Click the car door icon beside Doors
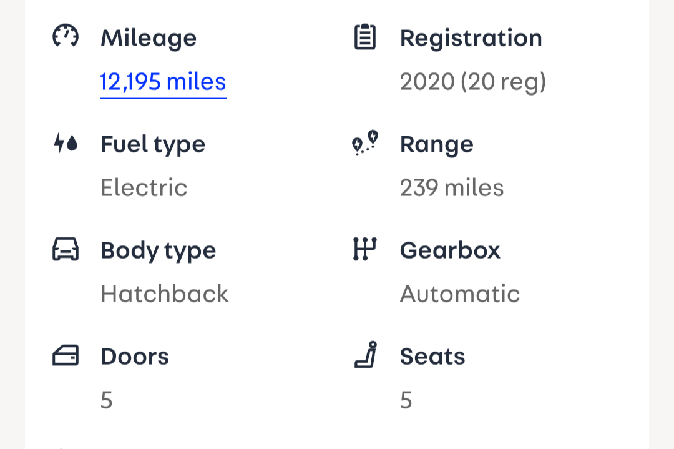This screenshot has width=674, height=449. pos(65,356)
